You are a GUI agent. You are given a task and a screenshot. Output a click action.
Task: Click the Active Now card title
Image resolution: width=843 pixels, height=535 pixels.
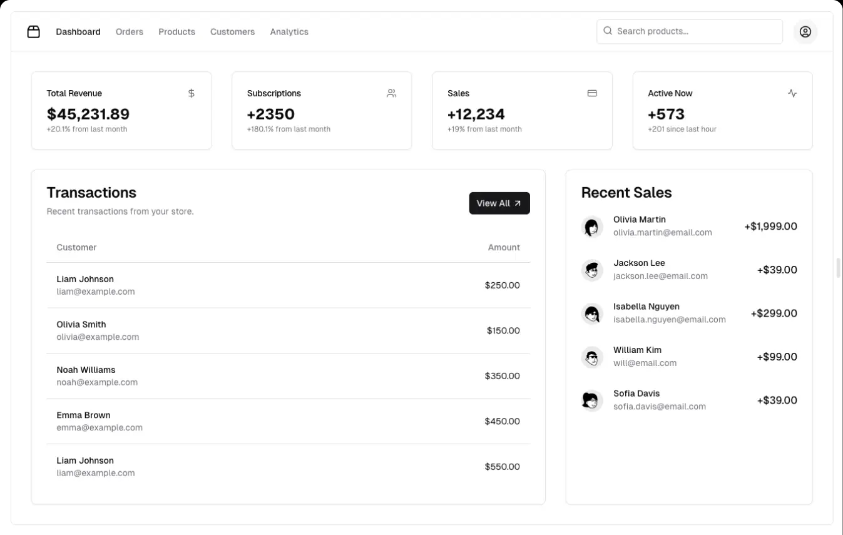click(x=670, y=93)
